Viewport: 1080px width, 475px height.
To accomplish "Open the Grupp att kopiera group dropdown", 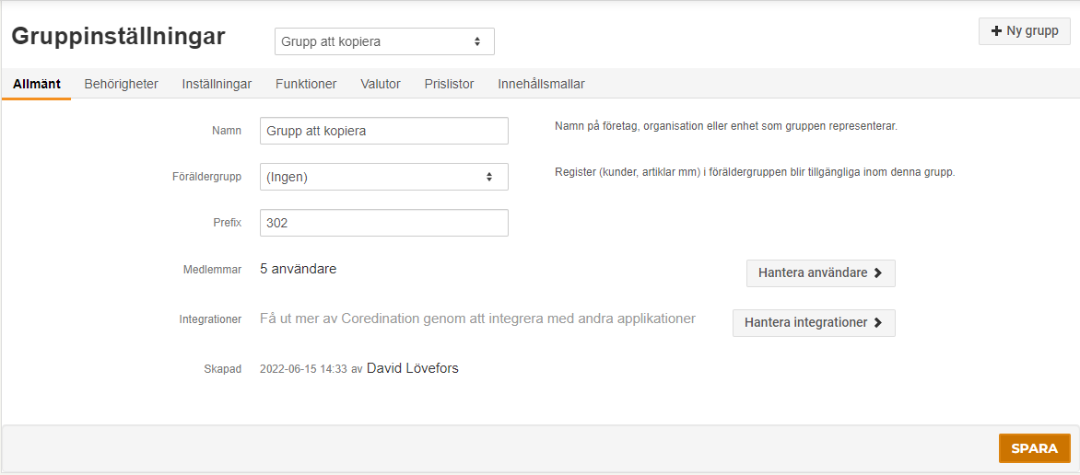I will click(x=384, y=41).
